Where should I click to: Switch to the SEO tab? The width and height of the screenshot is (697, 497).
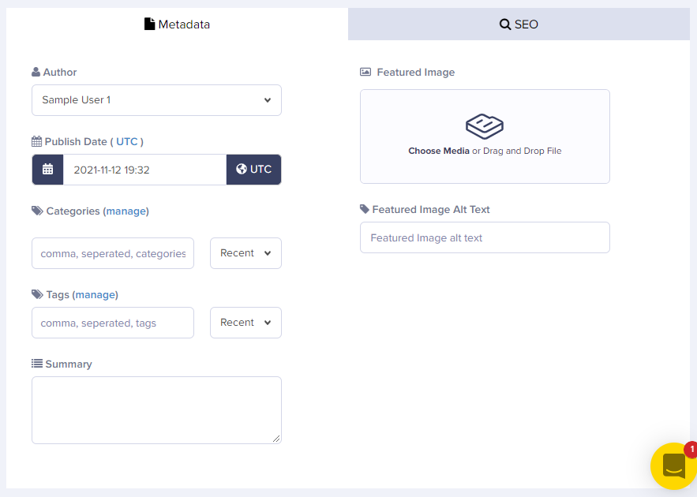point(519,24)
